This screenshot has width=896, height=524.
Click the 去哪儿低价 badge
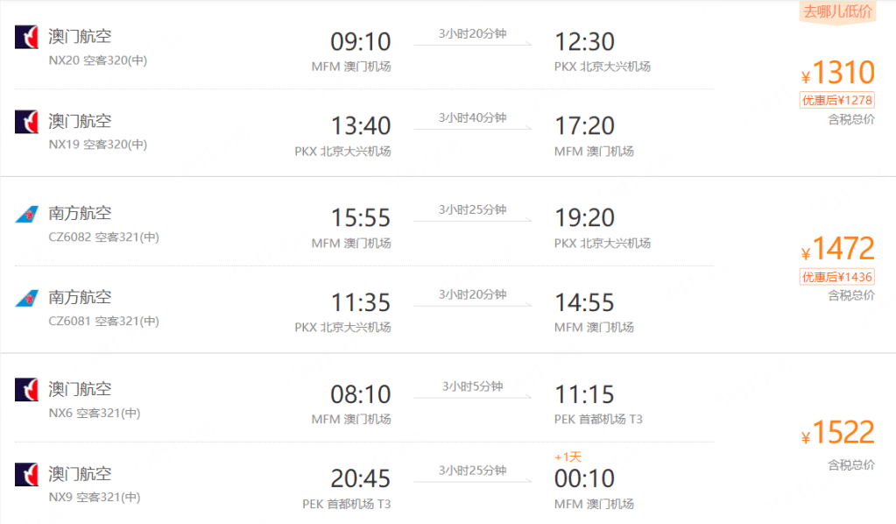837,11
